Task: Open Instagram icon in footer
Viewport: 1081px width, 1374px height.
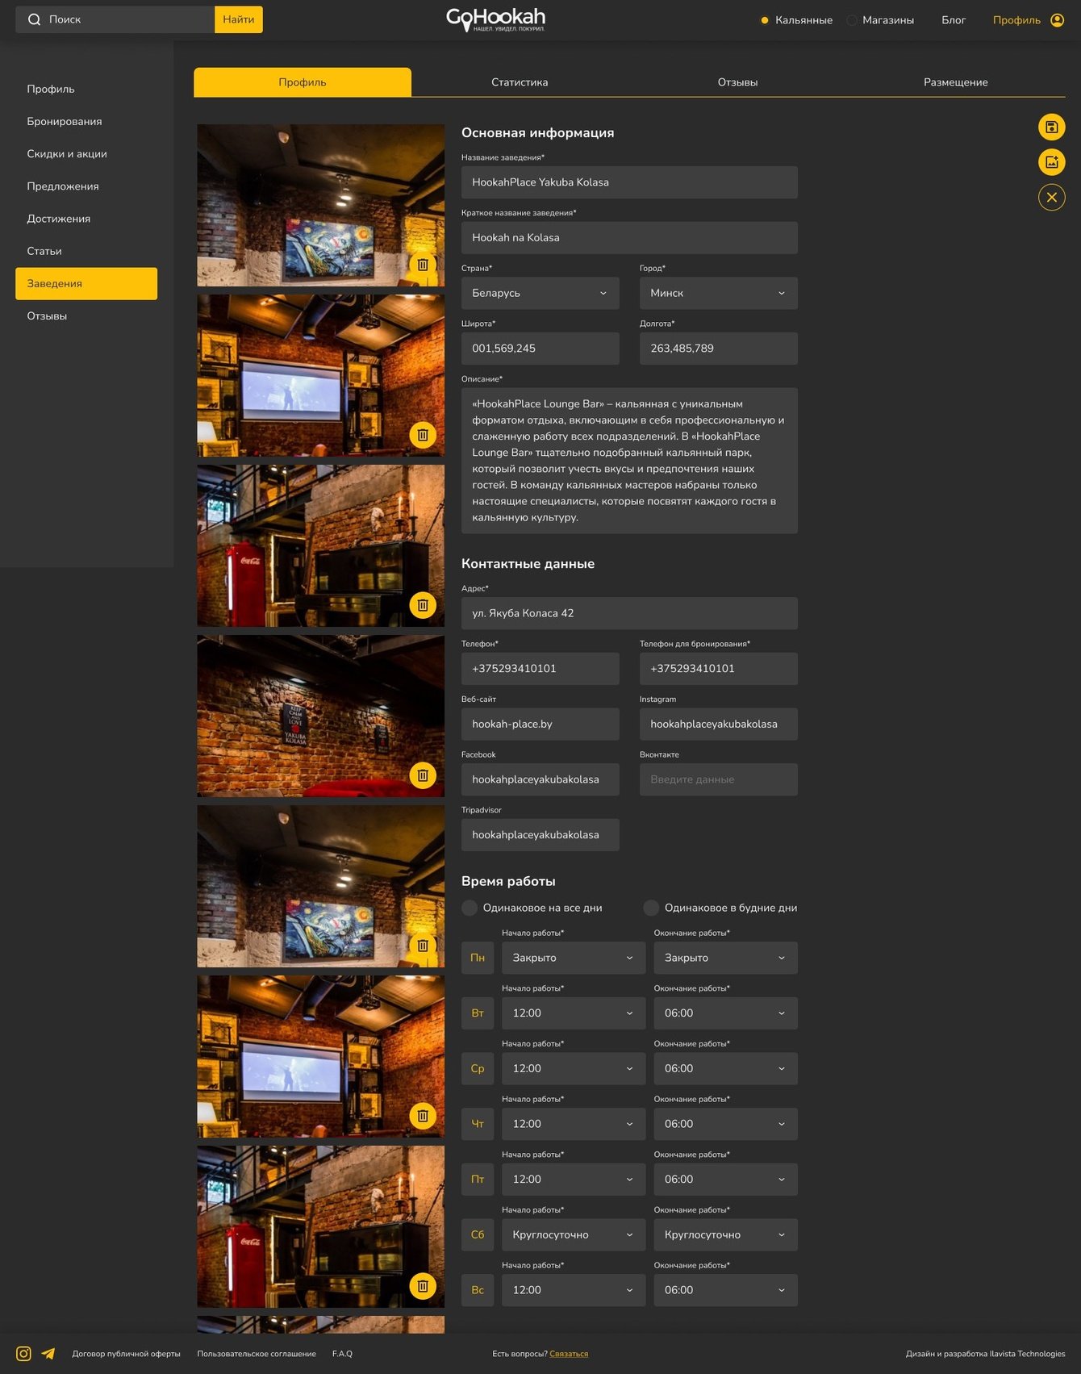Action: (24, 1354)
